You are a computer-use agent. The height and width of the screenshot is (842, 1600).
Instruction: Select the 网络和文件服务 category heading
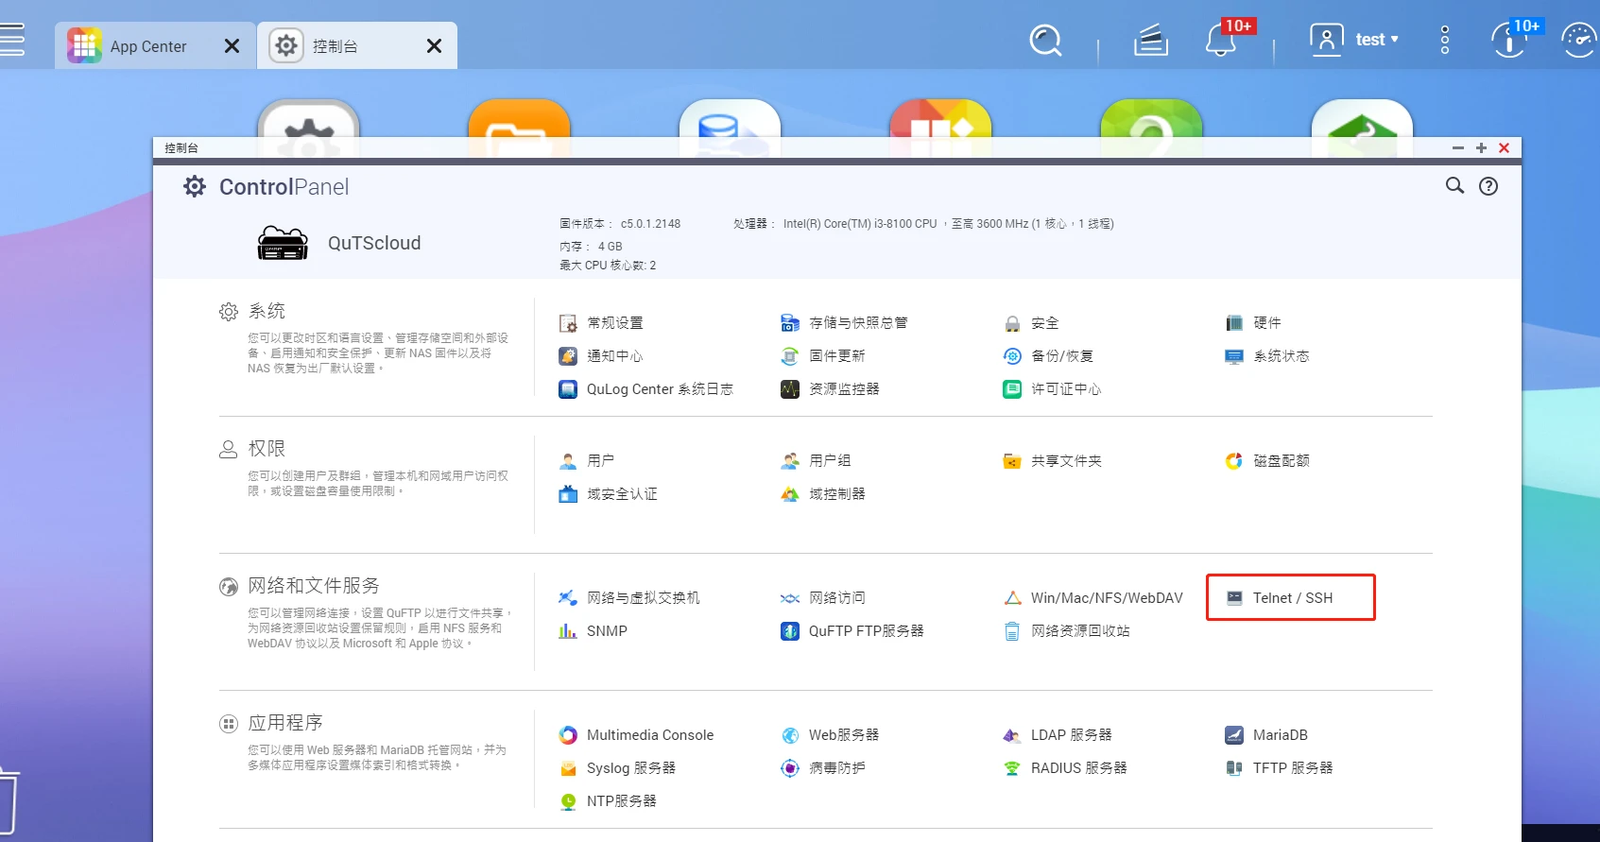(314, 586)
